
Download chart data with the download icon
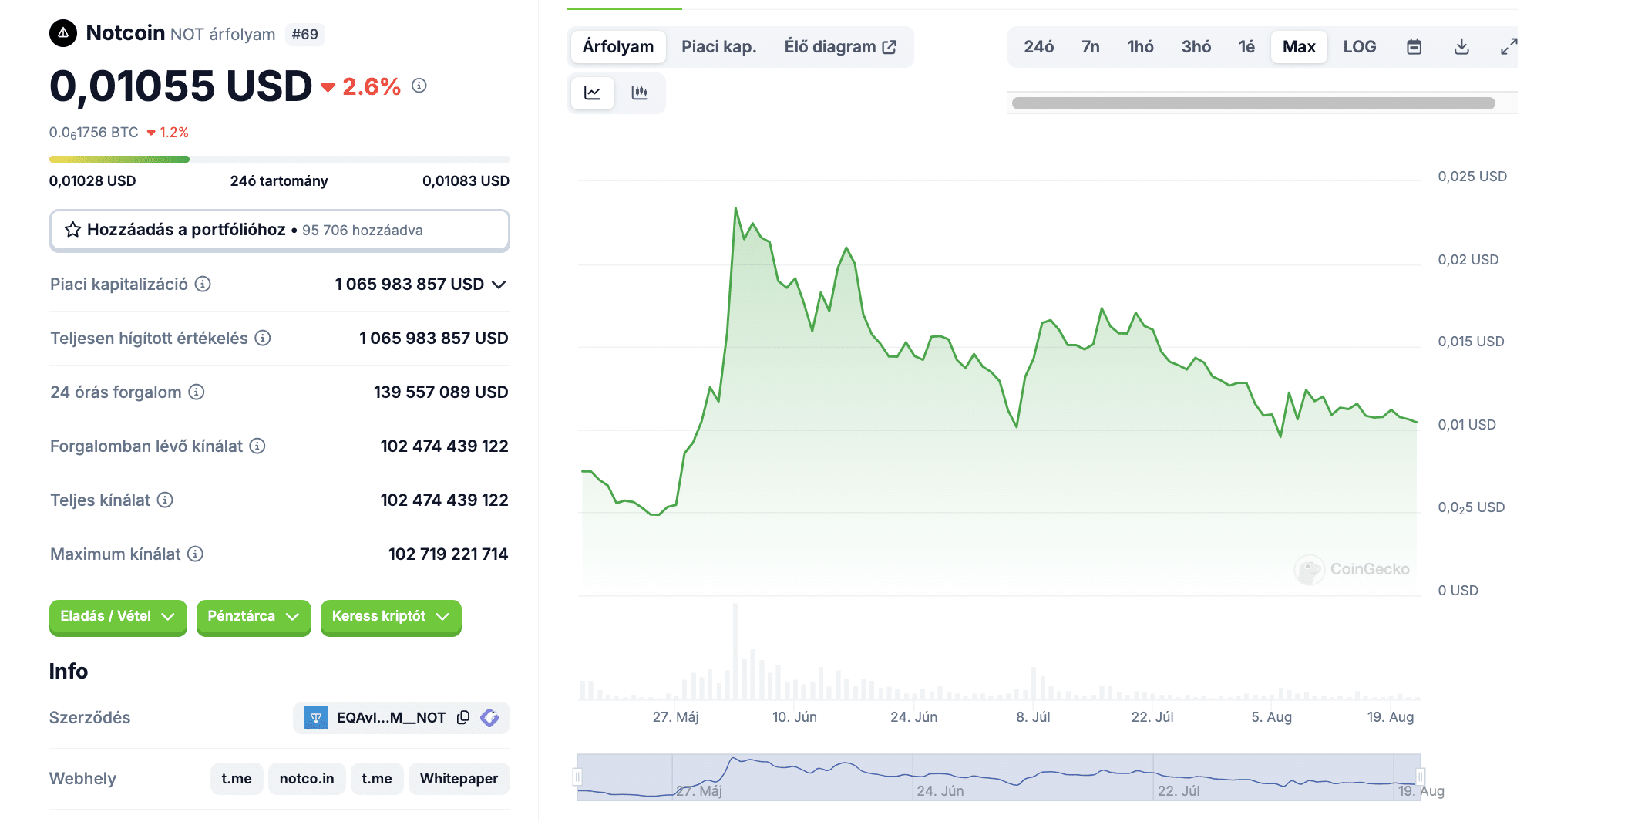pyautogui.click(x=1461, y=47)
